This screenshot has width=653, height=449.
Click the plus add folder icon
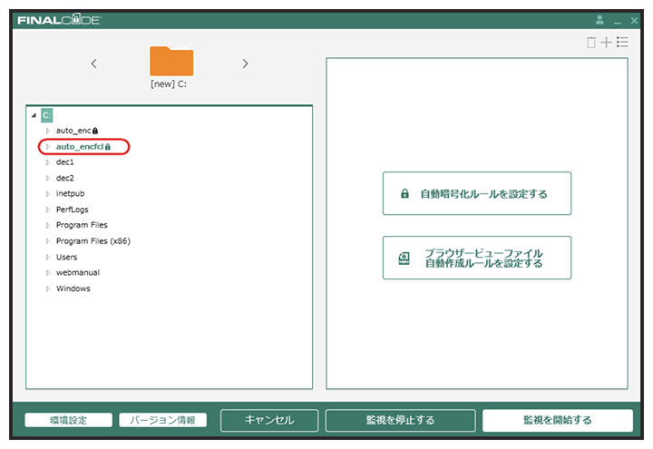point(607,42)
